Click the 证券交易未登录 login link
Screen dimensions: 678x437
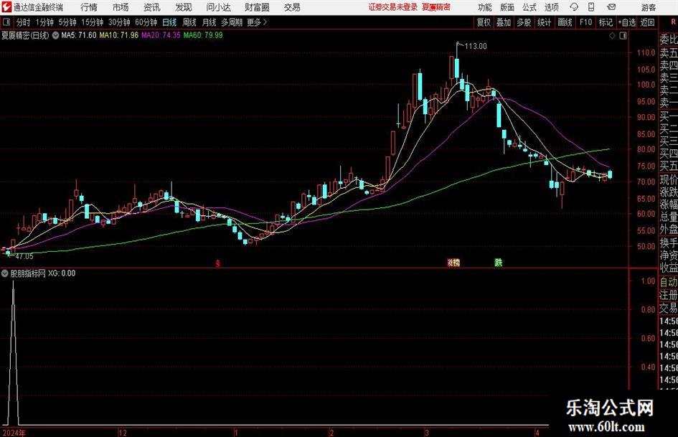392,7
